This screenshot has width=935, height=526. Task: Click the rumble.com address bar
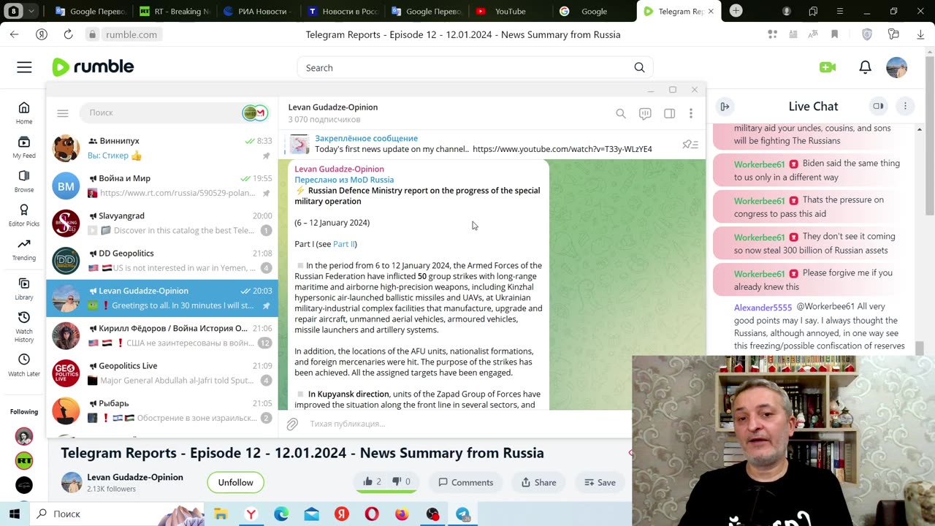[x=131, y=34]
